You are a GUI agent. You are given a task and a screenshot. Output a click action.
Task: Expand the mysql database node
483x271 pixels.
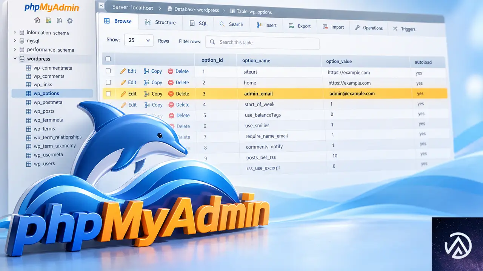[x=15, y=41]
